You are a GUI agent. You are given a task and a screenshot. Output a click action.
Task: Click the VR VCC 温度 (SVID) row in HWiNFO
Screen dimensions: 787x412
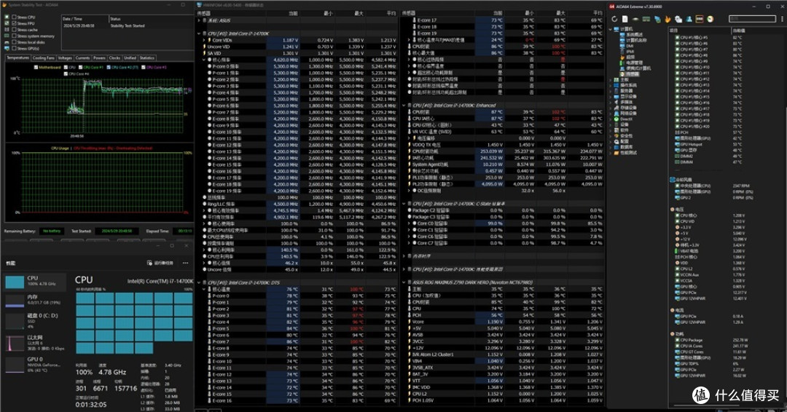click(x=506, y=132)
